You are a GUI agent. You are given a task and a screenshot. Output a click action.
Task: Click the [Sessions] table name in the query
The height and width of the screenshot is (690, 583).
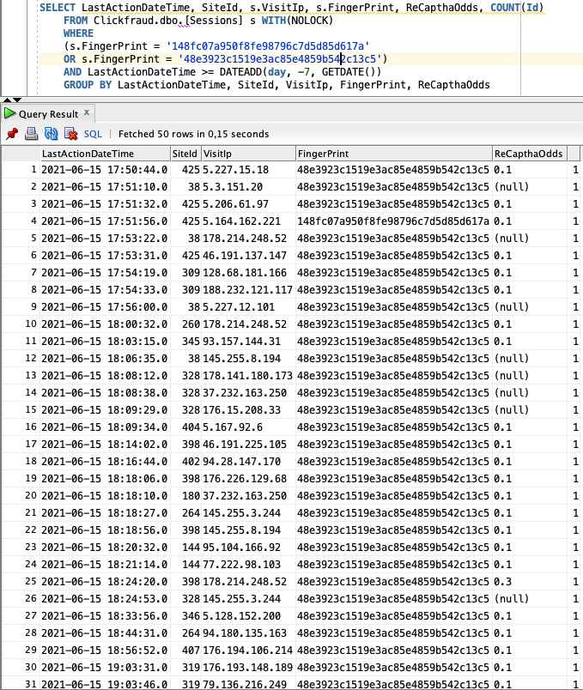pos(213,21)
